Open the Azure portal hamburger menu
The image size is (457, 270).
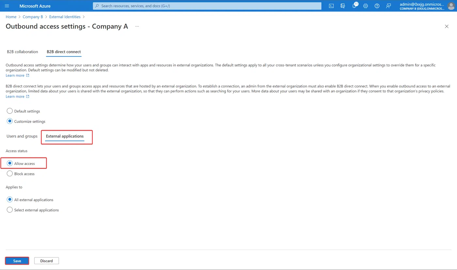coord(7,6)
